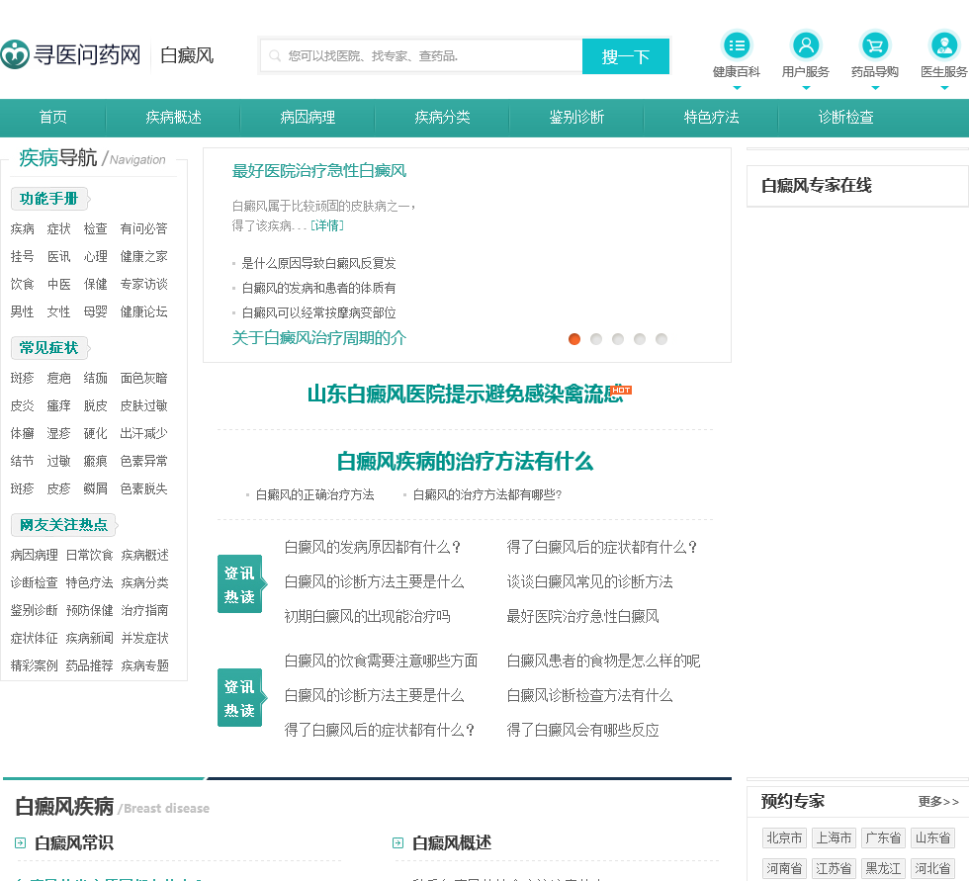Screen dimensions: 969x881
Task: Select the first orange carousel dot
Action: click(x=574, y=339)
